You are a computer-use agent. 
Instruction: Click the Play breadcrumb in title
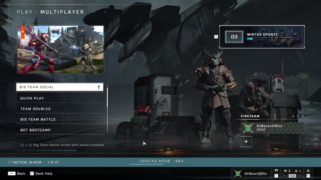[25, 12]
